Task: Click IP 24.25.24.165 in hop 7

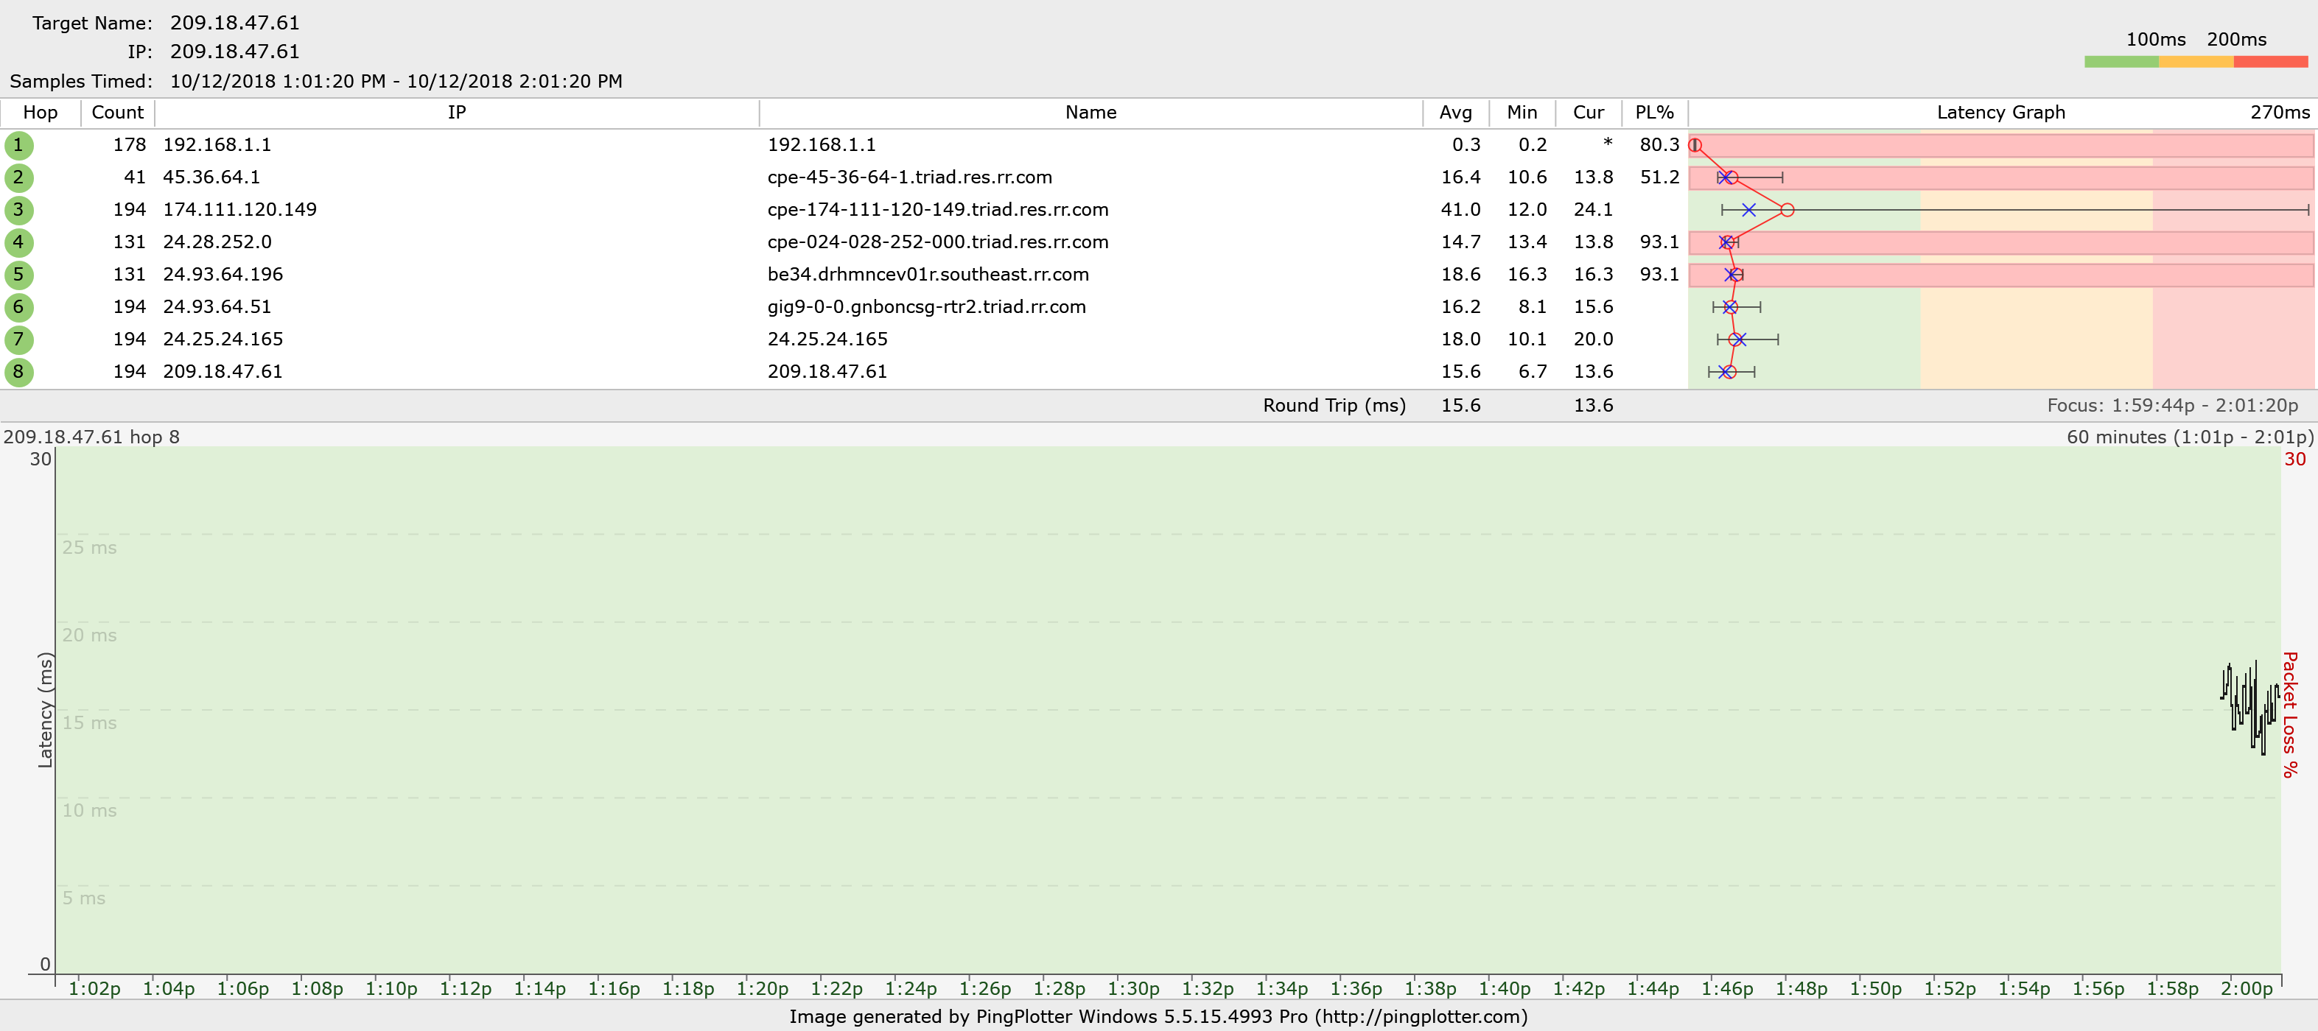Action: point(223,339)
